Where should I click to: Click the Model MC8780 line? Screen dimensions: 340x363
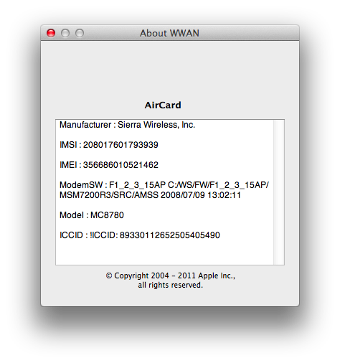(92, 215)
